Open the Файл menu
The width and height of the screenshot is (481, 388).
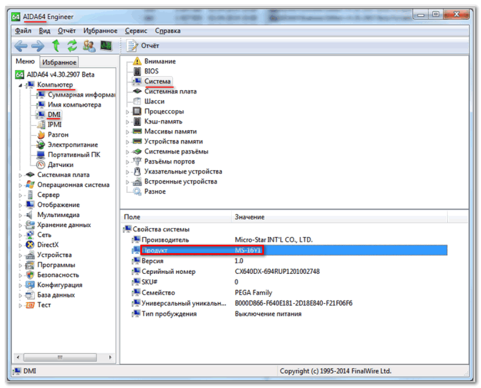point(24,31)
